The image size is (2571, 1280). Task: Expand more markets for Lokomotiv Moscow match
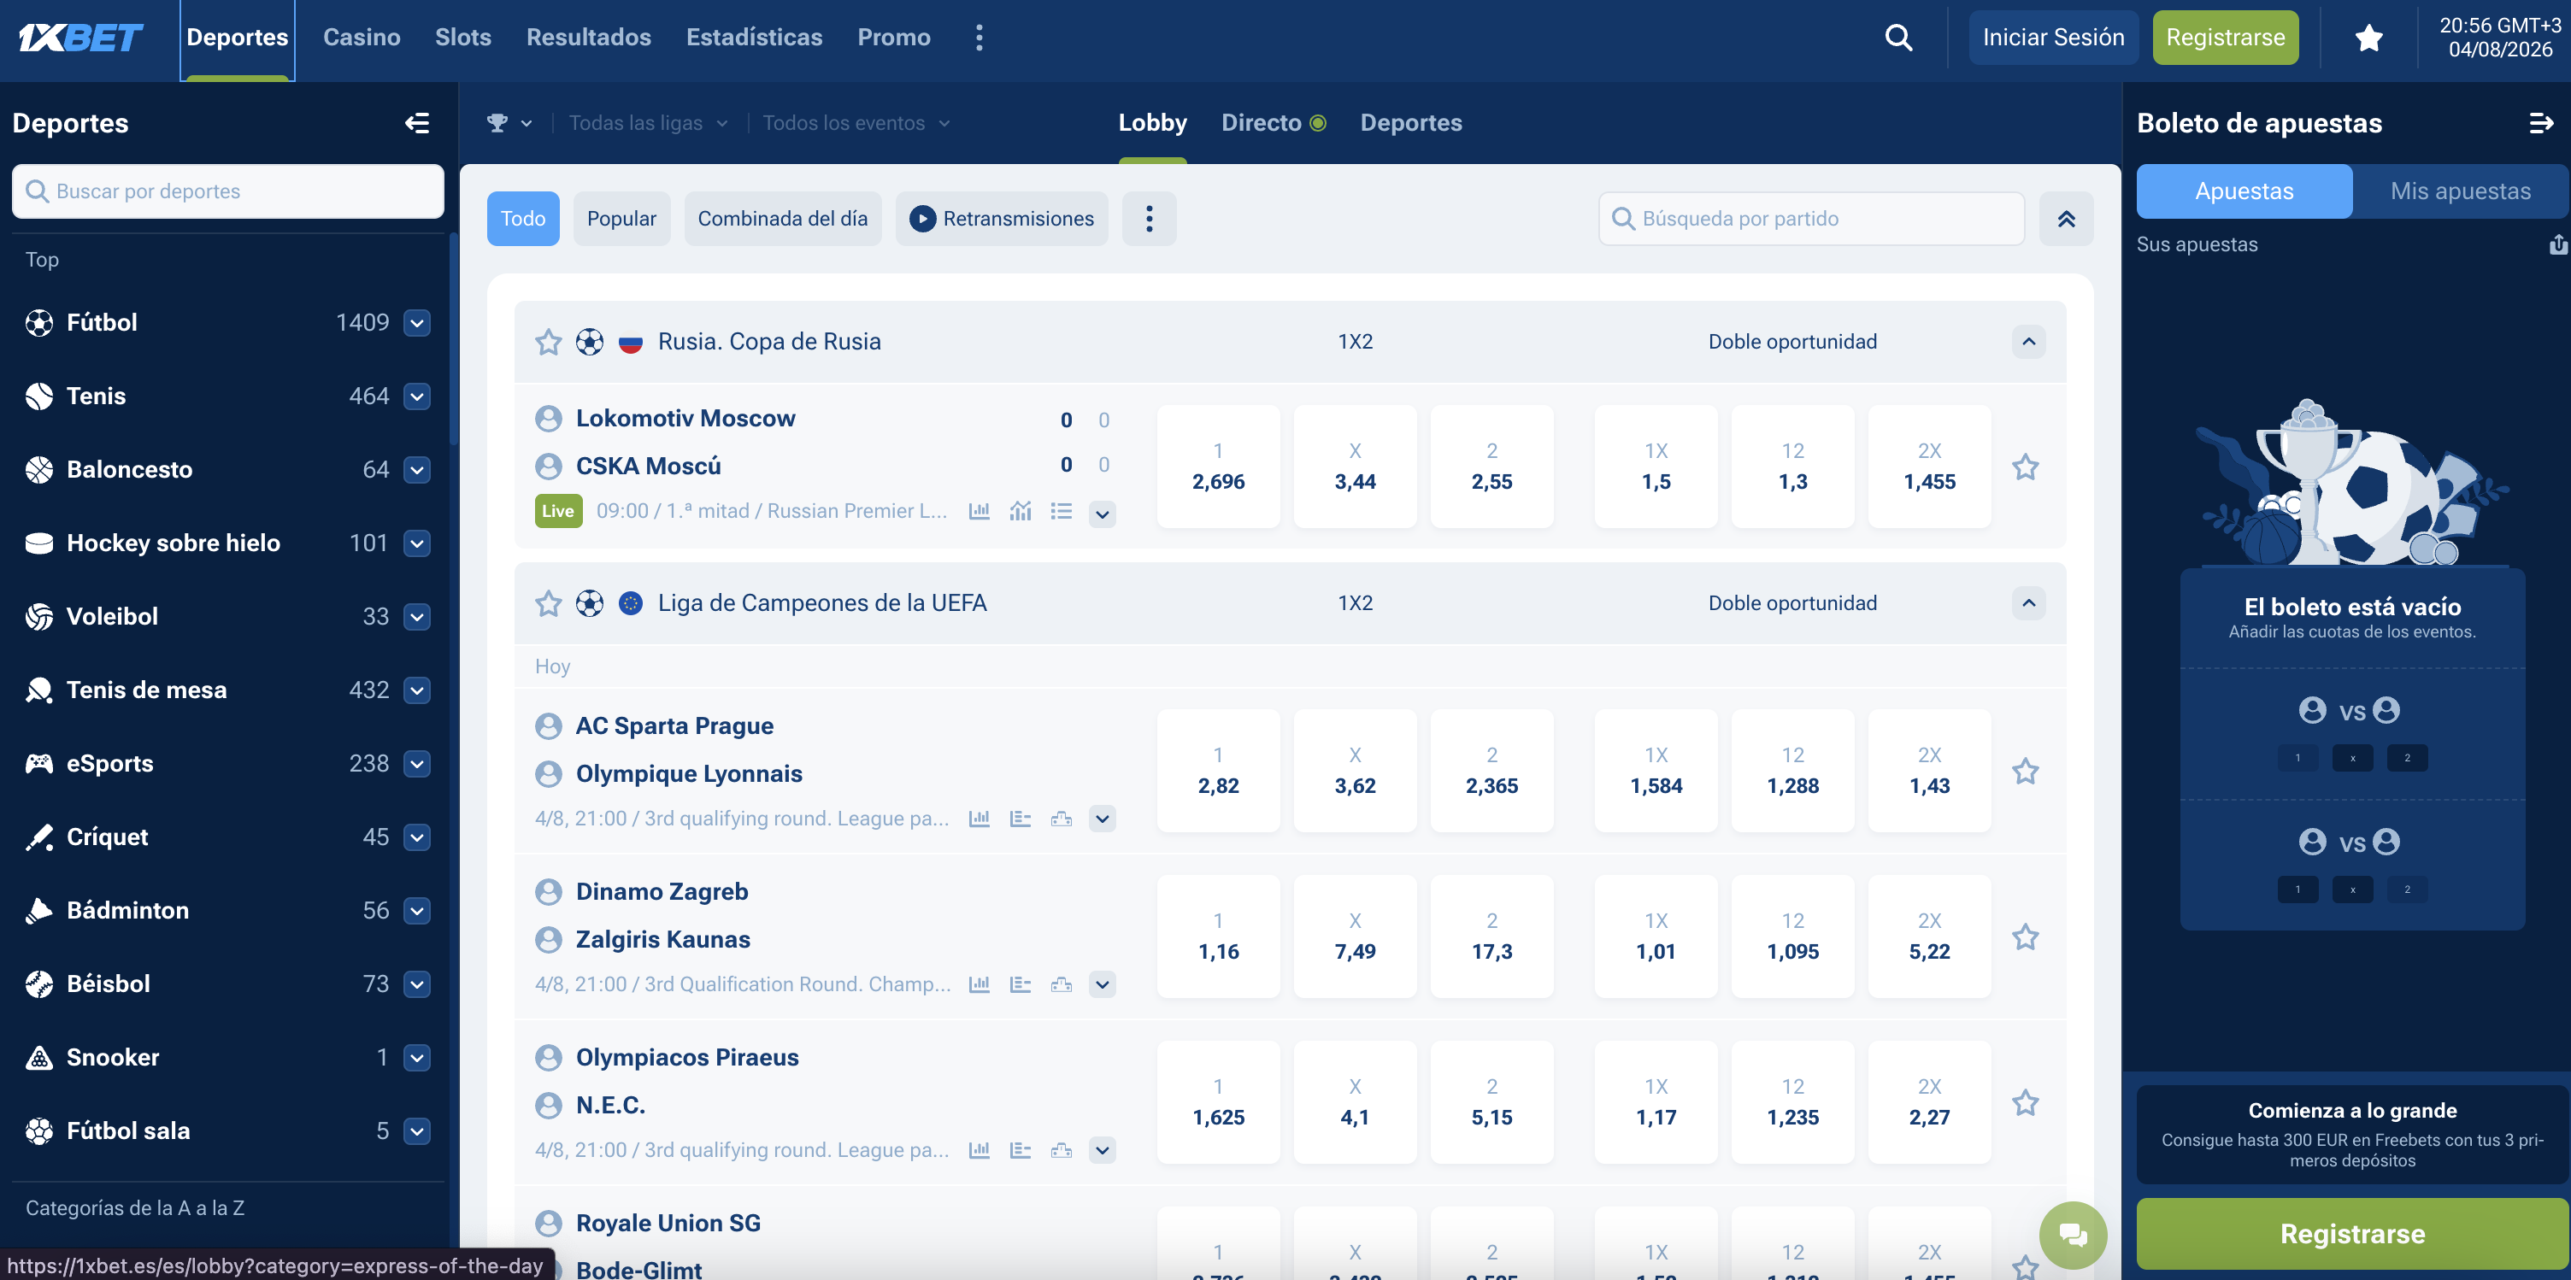click(x=1102, y=514)
